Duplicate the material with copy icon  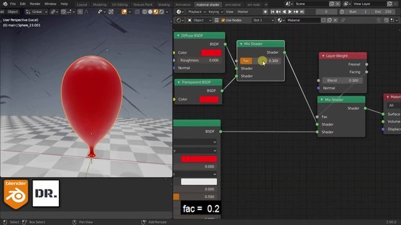(330, 20)
